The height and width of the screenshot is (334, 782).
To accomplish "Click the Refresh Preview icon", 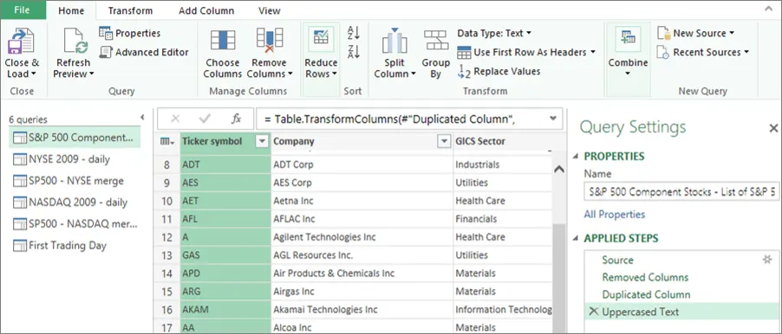I will coord(75,41).
